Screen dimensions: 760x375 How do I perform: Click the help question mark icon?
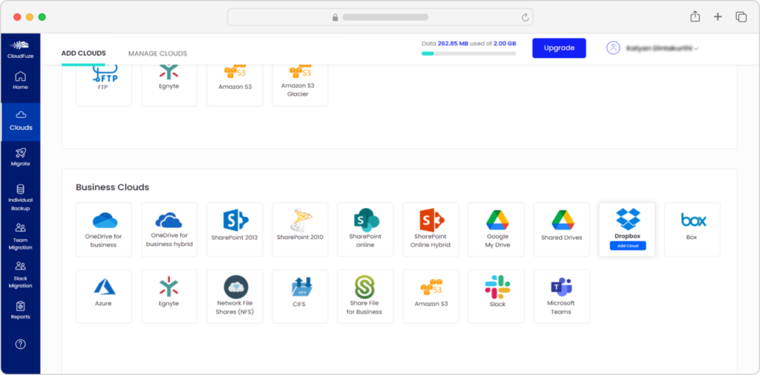(x=20, y=345)
